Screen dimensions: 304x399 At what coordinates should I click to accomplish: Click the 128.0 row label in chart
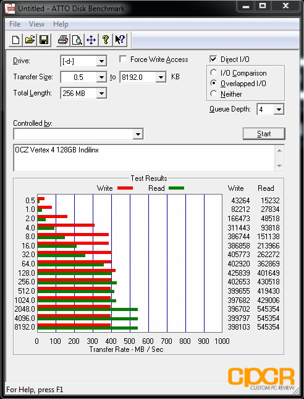pyautogui.click(x=27, y=273)
